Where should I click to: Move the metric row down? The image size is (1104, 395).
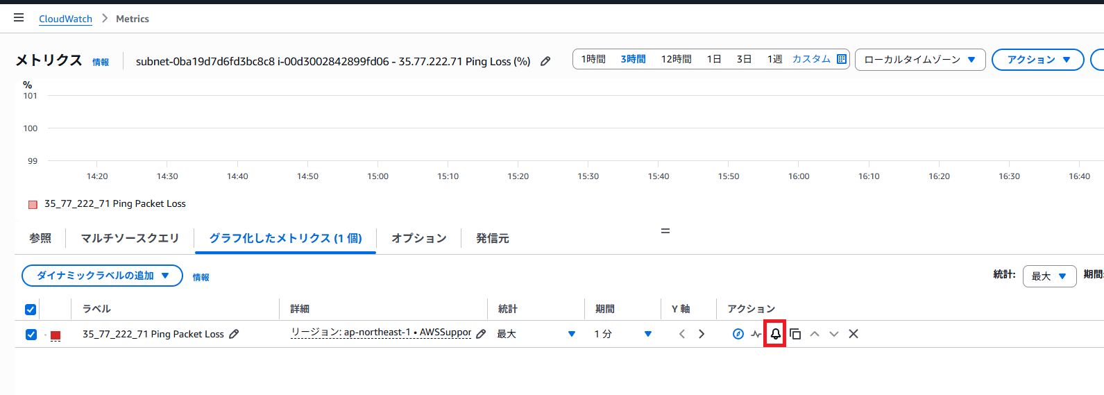click(834, 334)
